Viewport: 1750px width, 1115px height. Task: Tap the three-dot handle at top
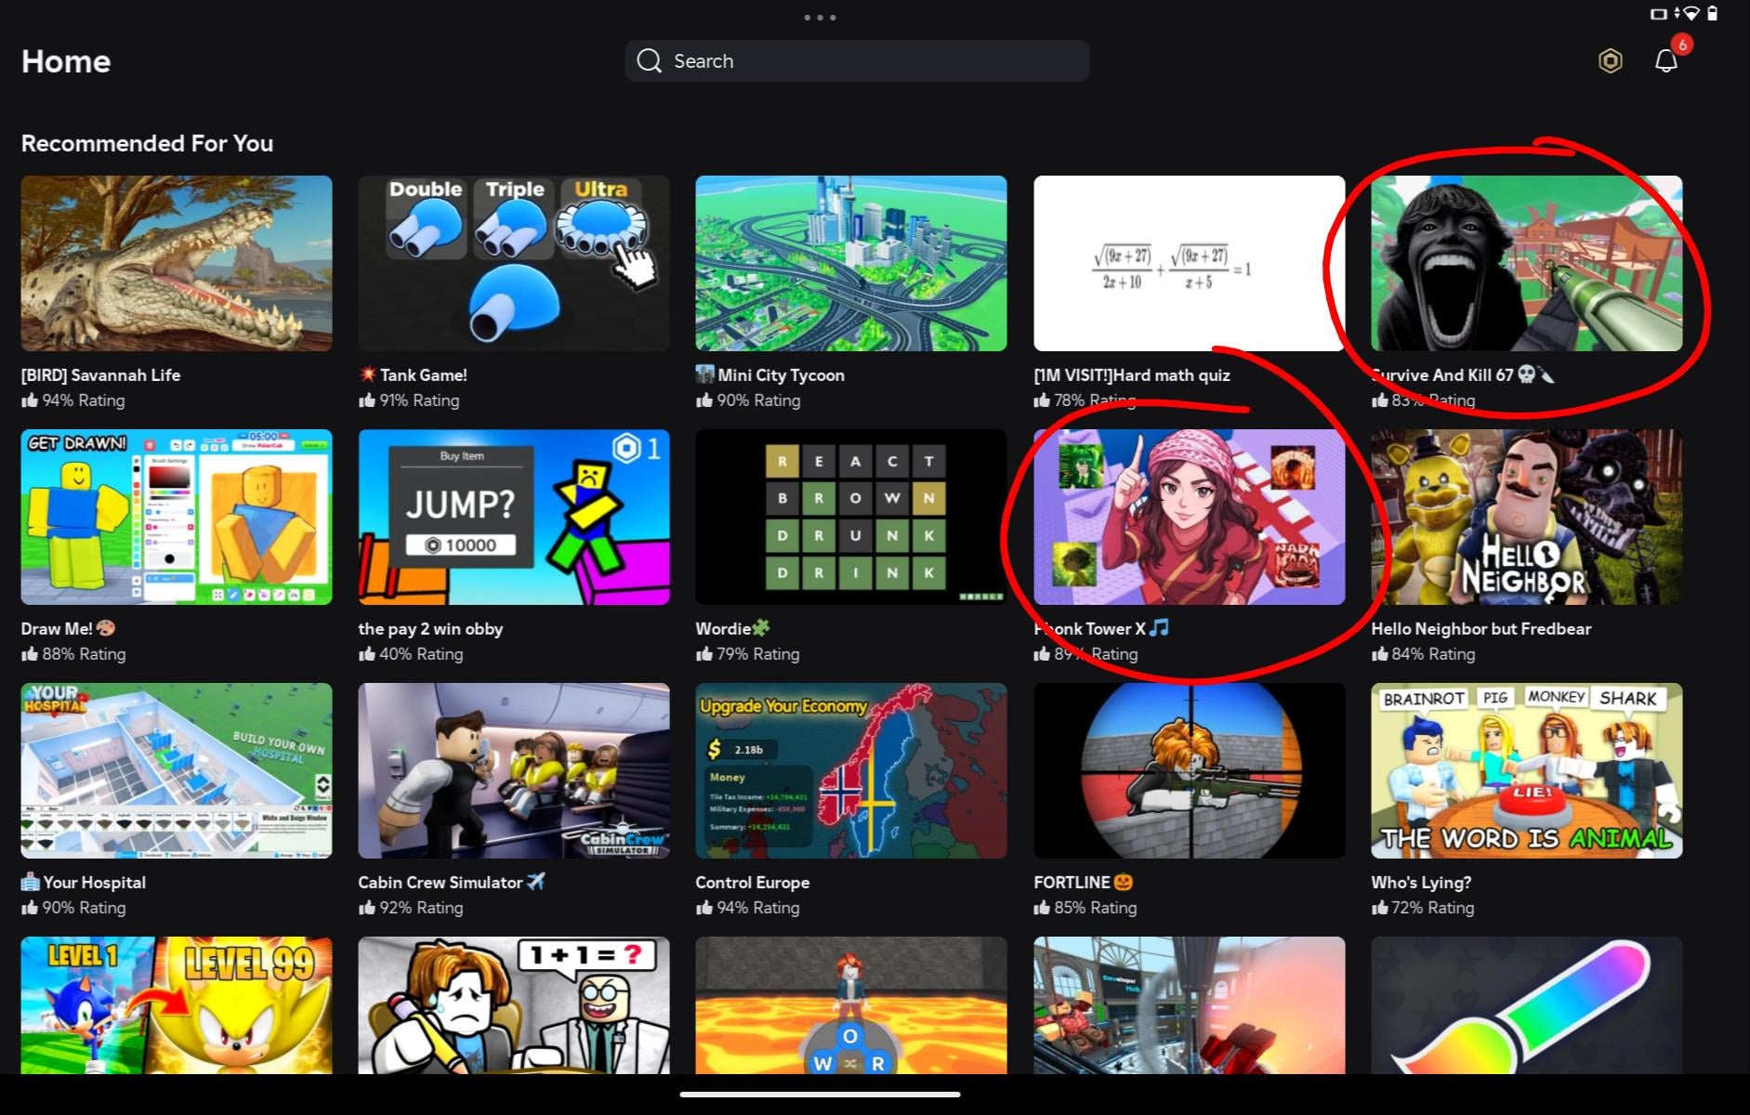820,18
